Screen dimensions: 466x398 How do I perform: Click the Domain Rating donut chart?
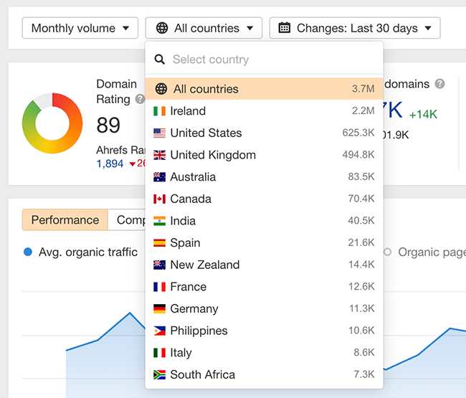point(52,123)
